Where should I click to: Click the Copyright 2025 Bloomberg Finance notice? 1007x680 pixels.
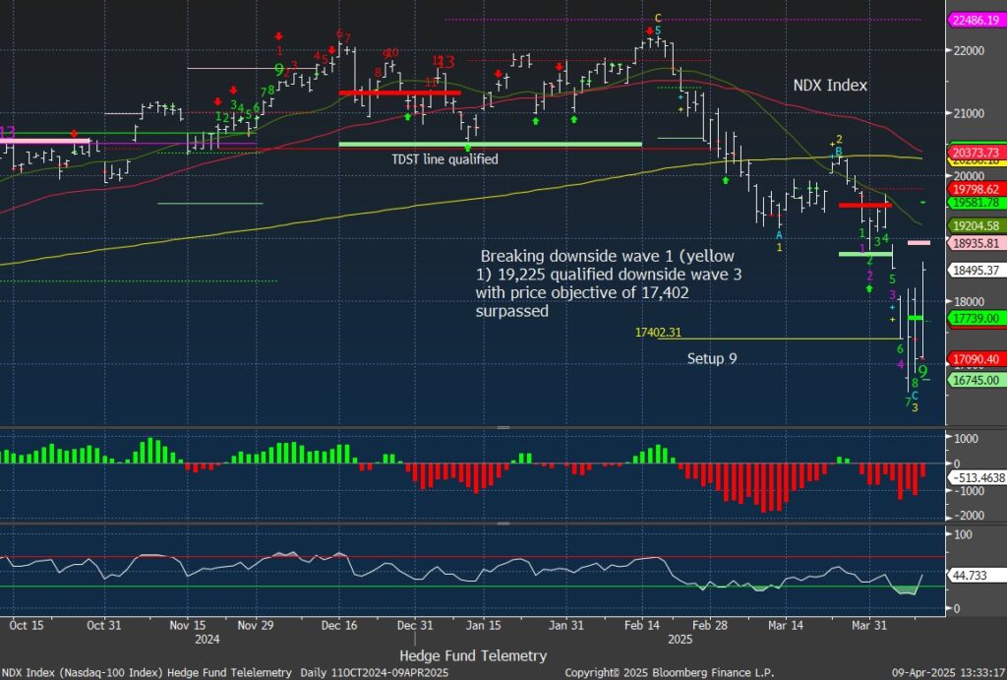(x=669, y=672)
